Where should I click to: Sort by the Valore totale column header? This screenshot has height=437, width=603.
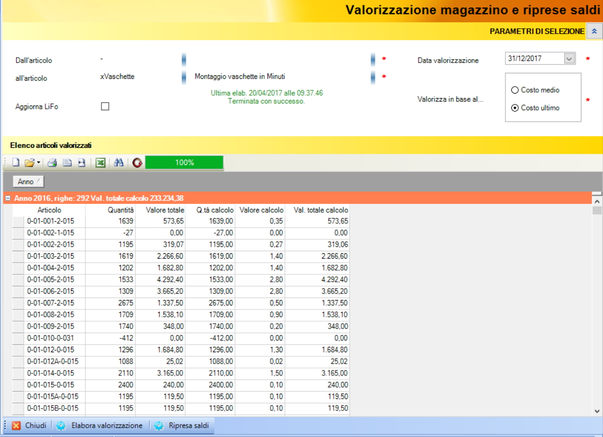point(161,210)
